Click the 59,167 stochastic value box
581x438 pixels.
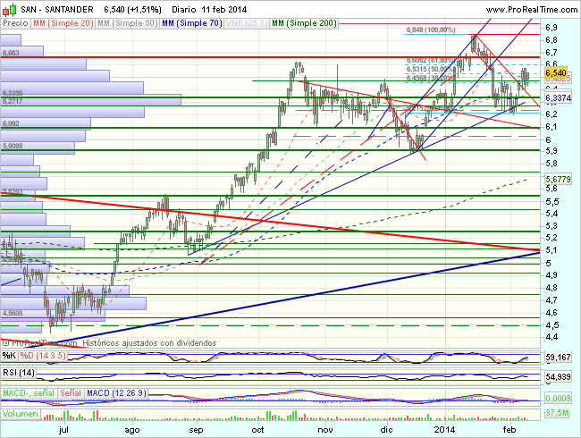558,358
